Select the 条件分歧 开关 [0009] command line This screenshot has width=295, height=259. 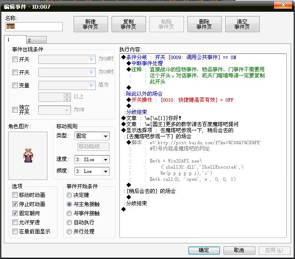click(179, 57)
